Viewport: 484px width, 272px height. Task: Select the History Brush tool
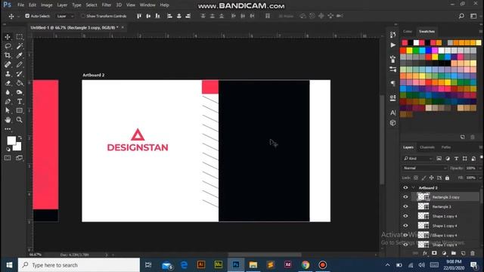pyautogui.click(x=20, y=74)
